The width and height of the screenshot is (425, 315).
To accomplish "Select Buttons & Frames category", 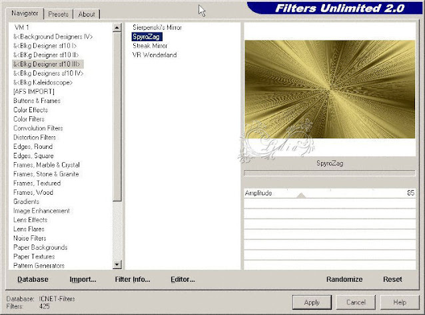I will [x=37, y=100].
